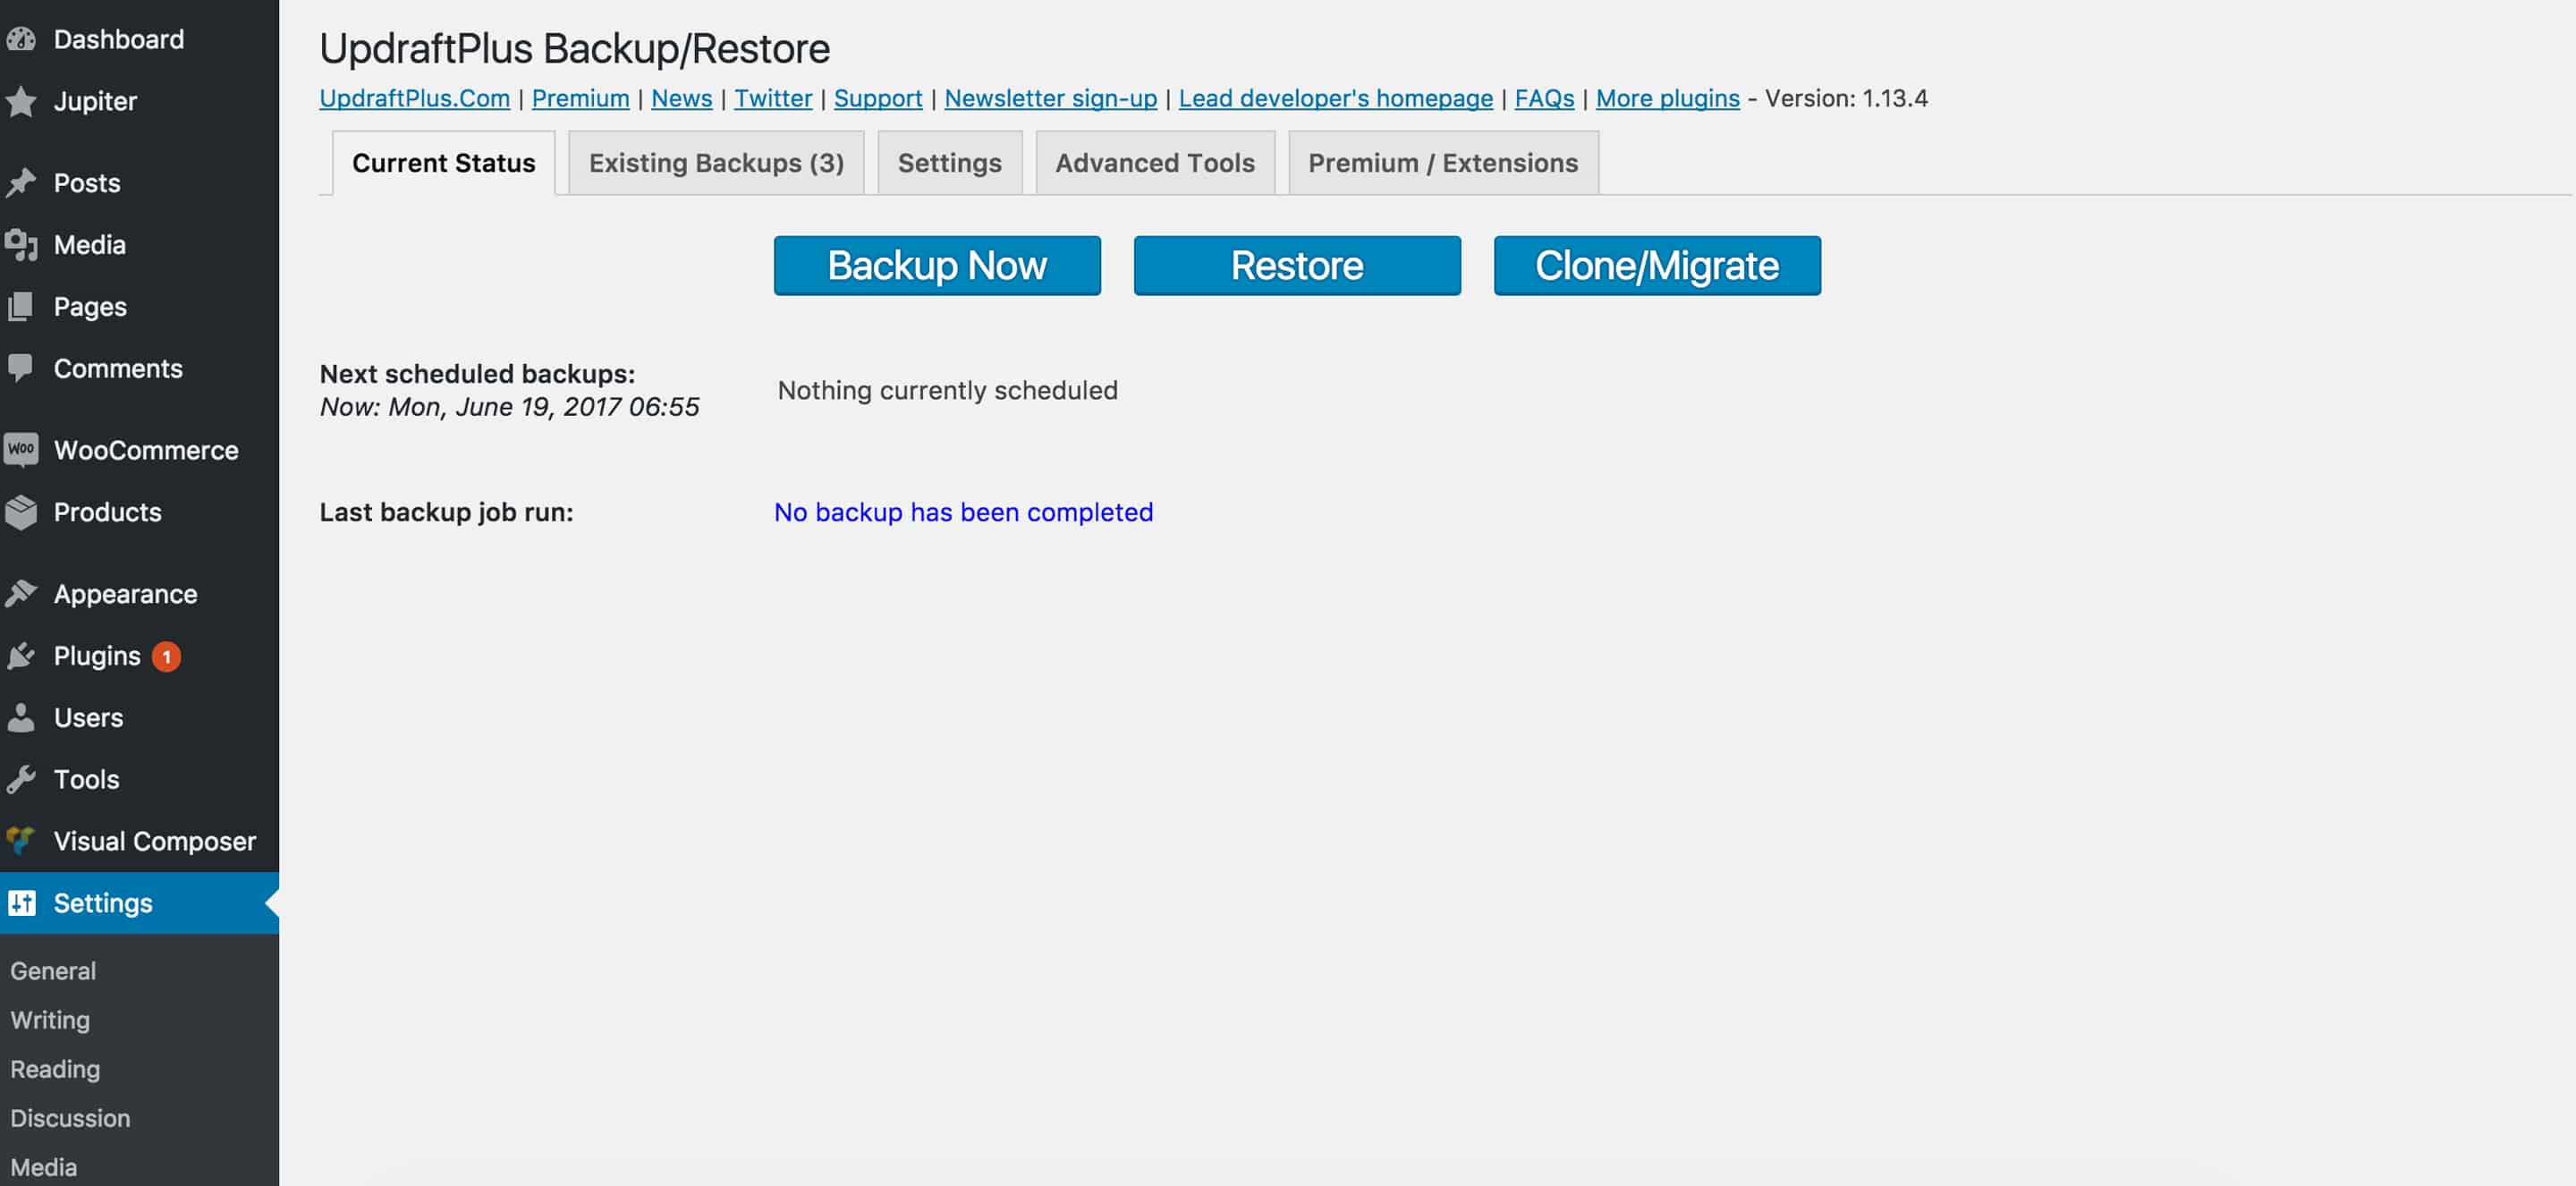This screenshot has width=2576, height=1186.
Task: Click the Plugins plug icon
Action: click(x=21, y=656)
